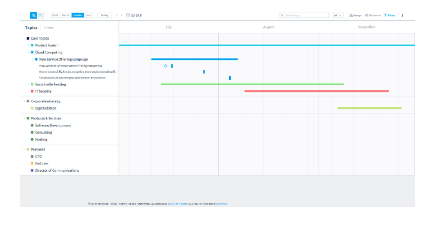The width and height of the screenshot is (435, 228).
Task: Collapse the Cloud Computing topic
Action: click(x=28, y=52)
